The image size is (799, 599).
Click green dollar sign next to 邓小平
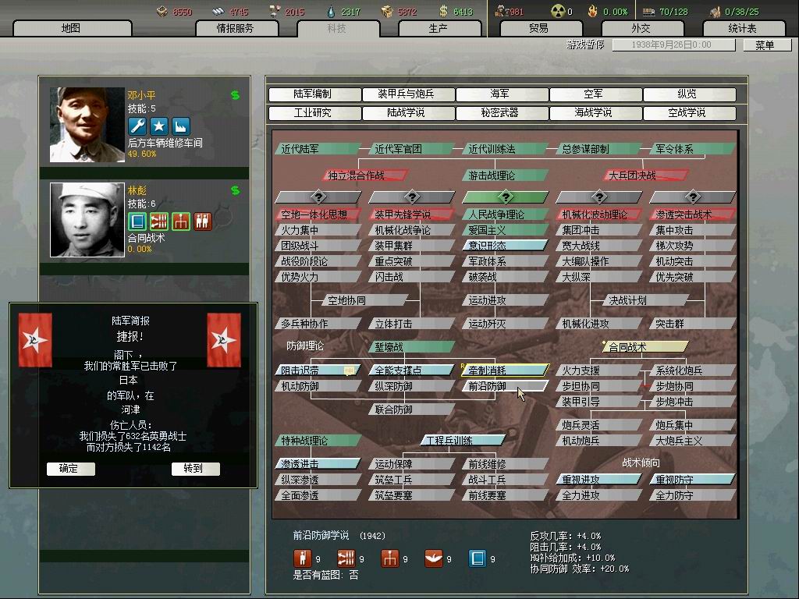235,94
